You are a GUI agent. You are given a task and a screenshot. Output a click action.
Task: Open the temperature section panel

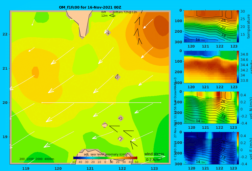(x=210, y=26)
